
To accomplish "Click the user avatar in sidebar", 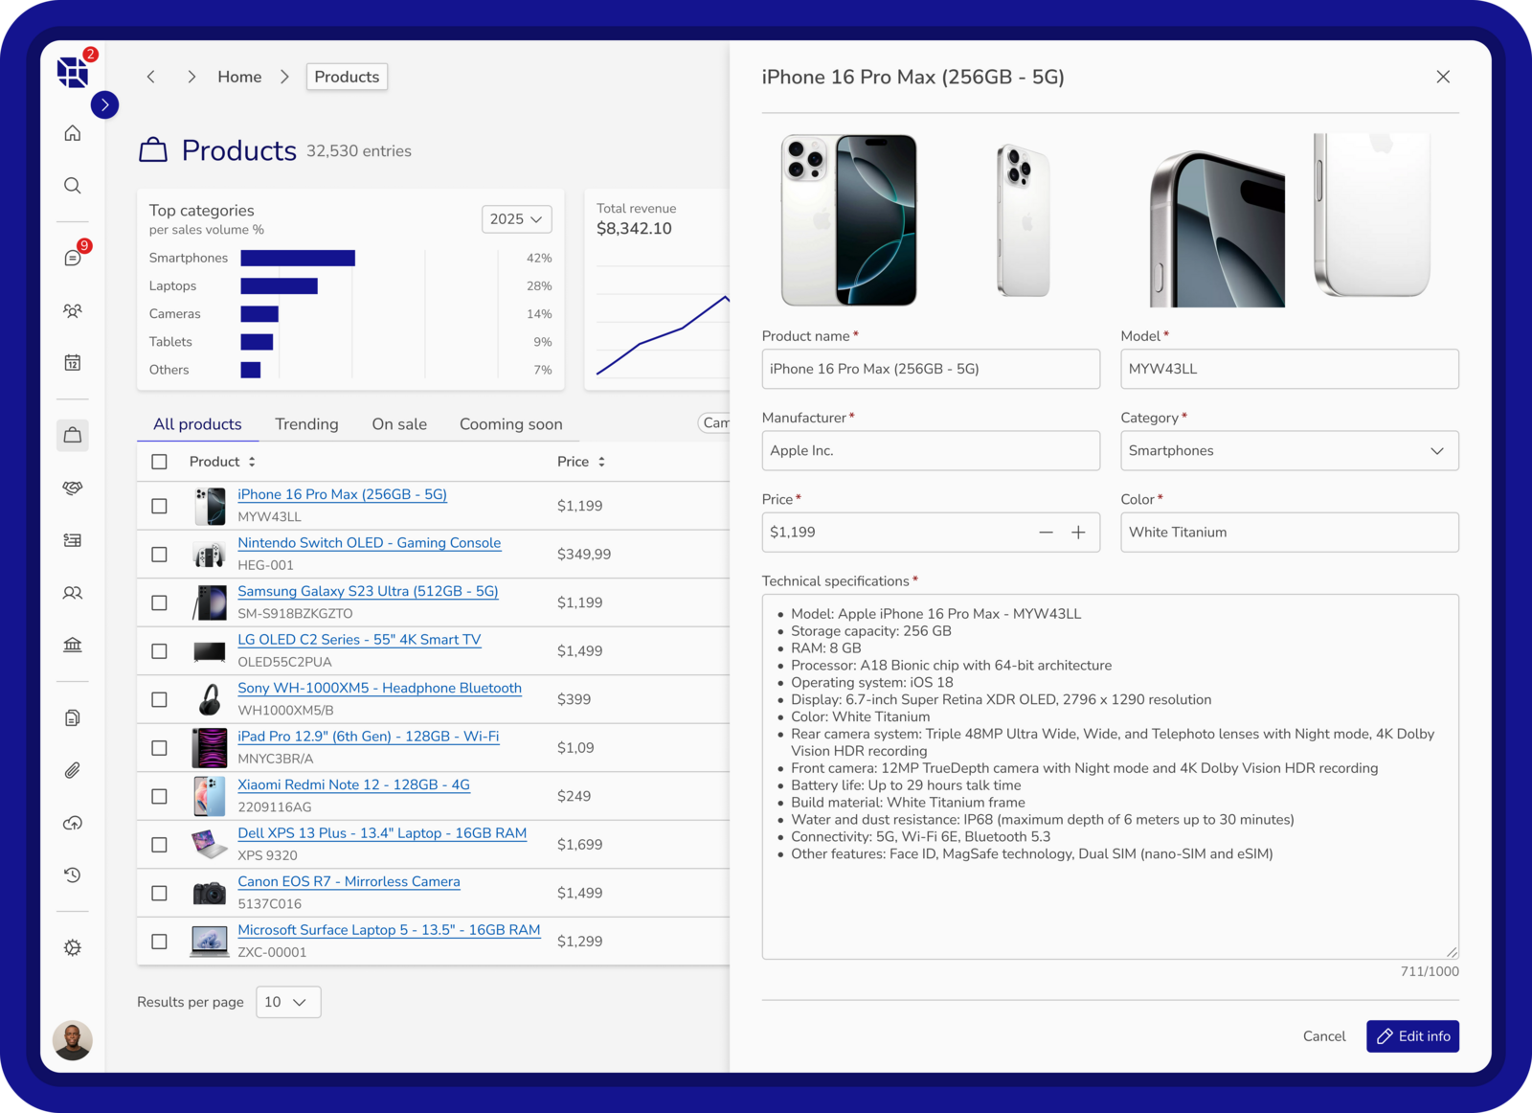I will coord(73,1040).
